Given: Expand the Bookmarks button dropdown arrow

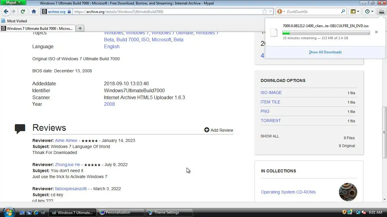Looking at the screenshot, I should tap(358, 11).
